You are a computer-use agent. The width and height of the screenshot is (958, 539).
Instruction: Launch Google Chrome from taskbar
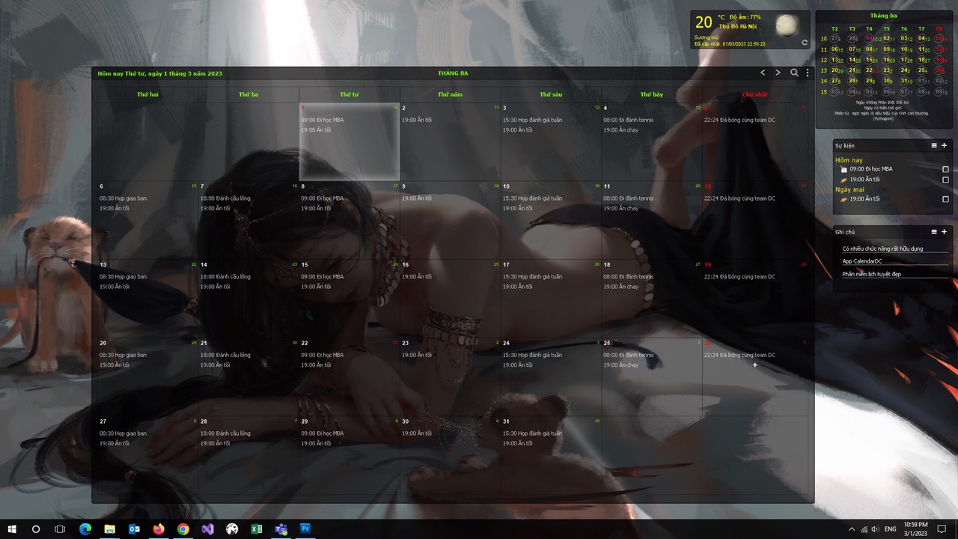[183, 529]
